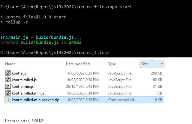Click the 60 KB size cell
The height and width of the screenshot is (124, 192).
pos(157,80)
